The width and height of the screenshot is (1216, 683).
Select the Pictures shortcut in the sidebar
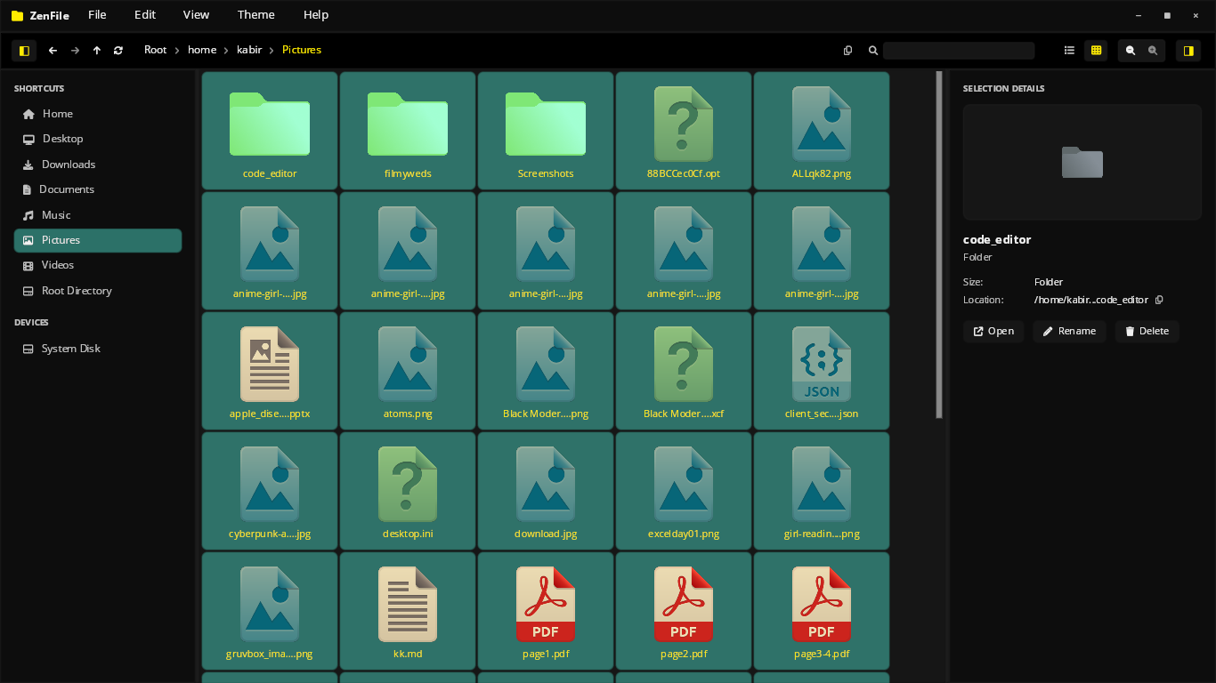click(98, 240)
